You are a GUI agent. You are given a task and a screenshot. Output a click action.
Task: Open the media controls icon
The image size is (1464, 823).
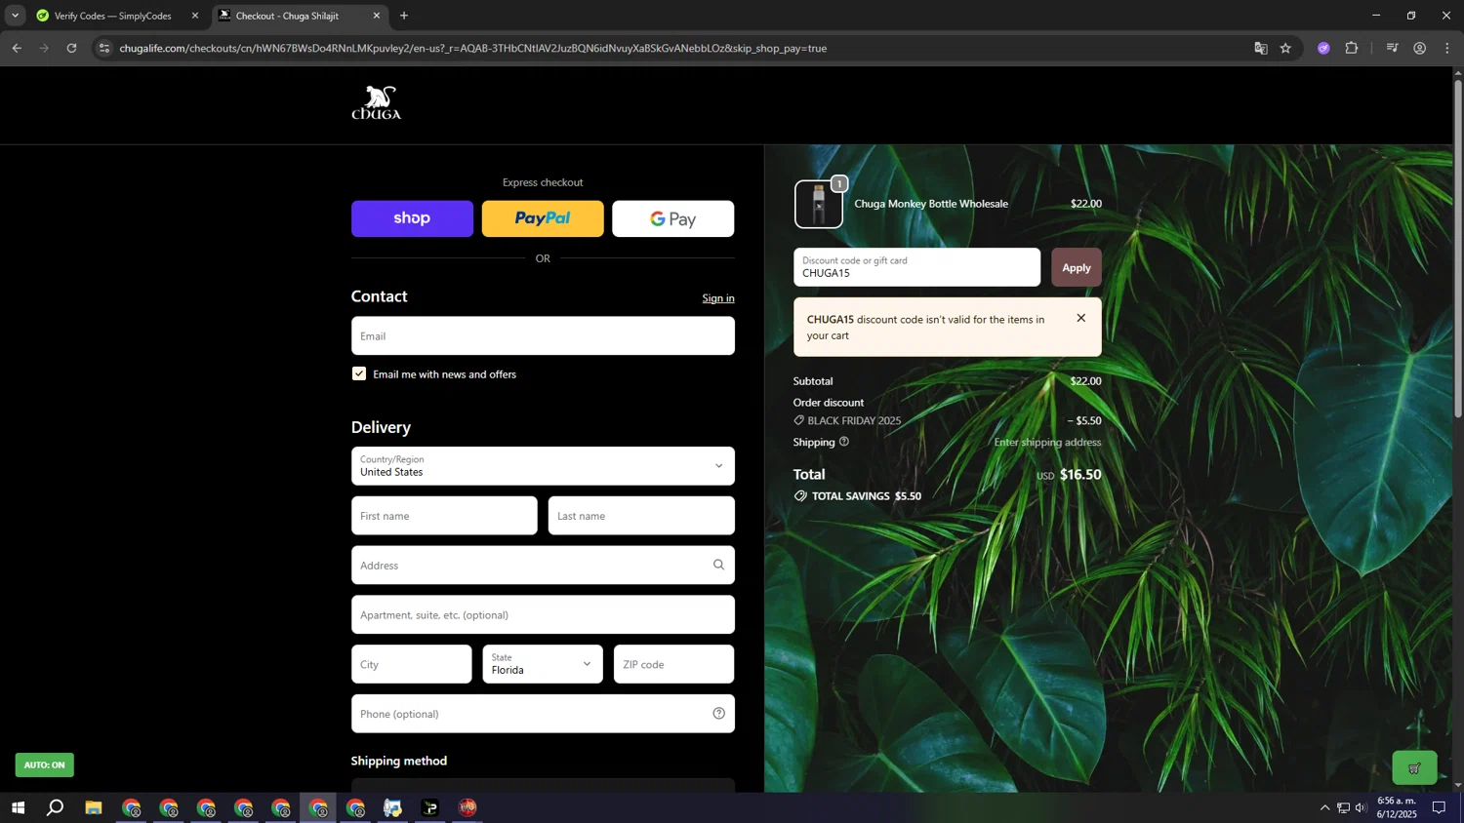click(x=1393, y=48)
